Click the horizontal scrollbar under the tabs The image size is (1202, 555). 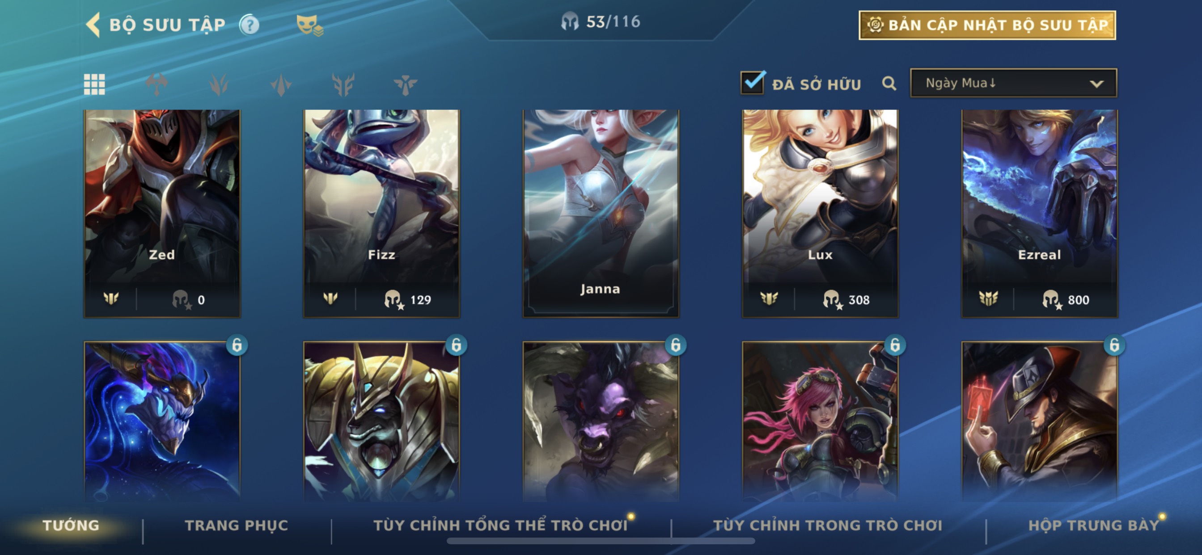point(601,541)
